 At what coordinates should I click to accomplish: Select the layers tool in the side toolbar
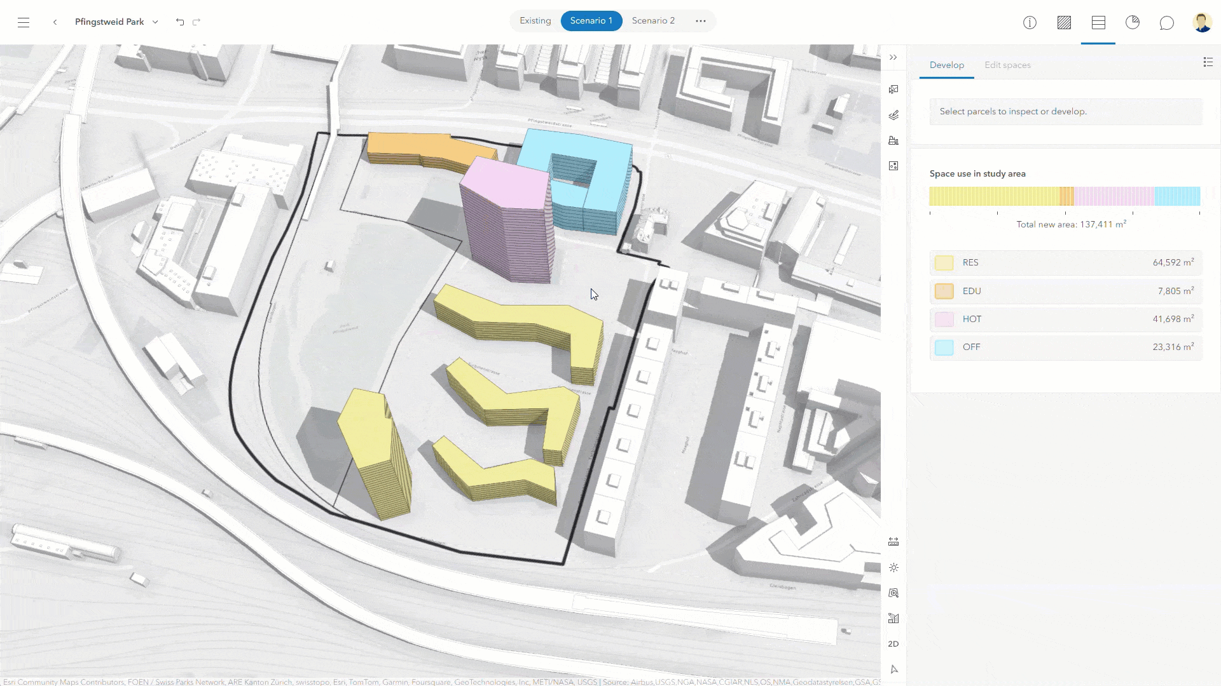(893, 115)
